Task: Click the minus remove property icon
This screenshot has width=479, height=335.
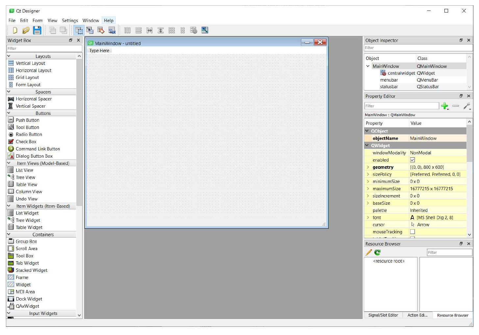Action: coord(456,106)
